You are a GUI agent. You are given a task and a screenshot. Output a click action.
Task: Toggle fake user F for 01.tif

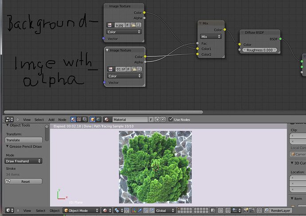(129, 69)
